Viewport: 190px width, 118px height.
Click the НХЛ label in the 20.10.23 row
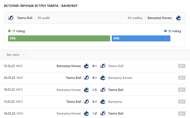click(x=20, y=78)
